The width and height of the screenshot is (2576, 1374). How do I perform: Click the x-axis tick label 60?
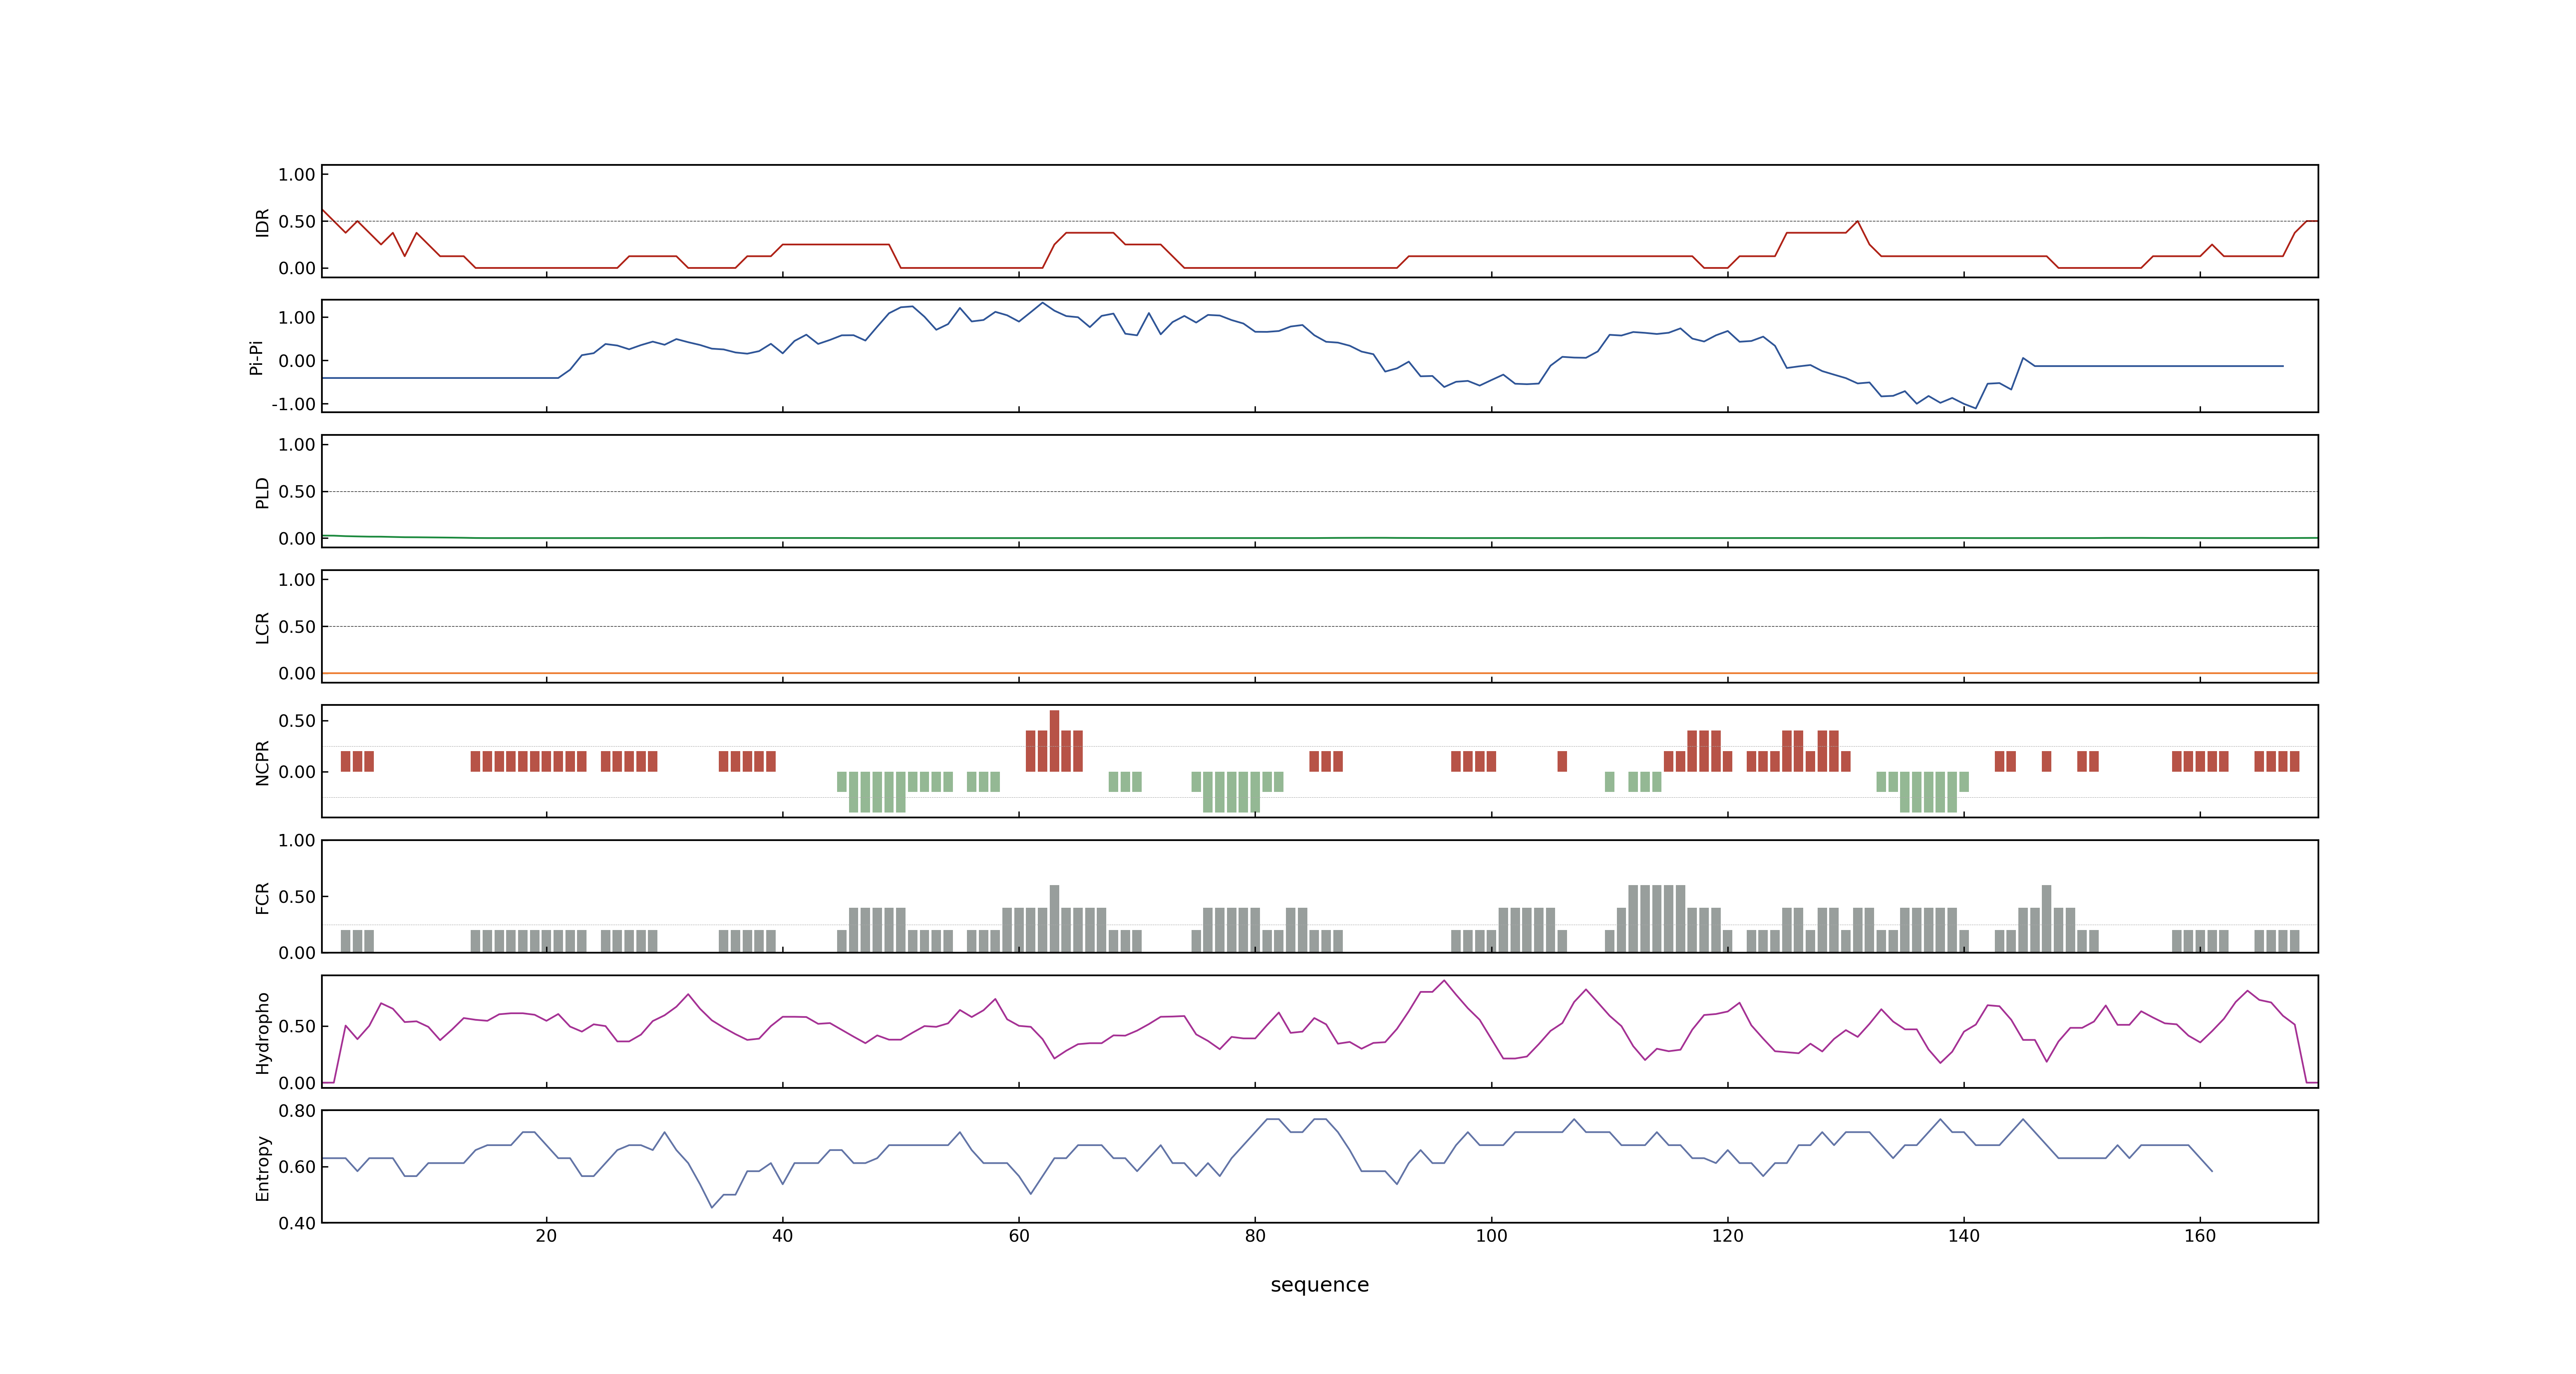[1018, 1236]
